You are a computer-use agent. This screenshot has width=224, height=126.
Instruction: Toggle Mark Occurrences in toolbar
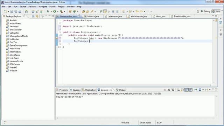click(x=105, y=12)
